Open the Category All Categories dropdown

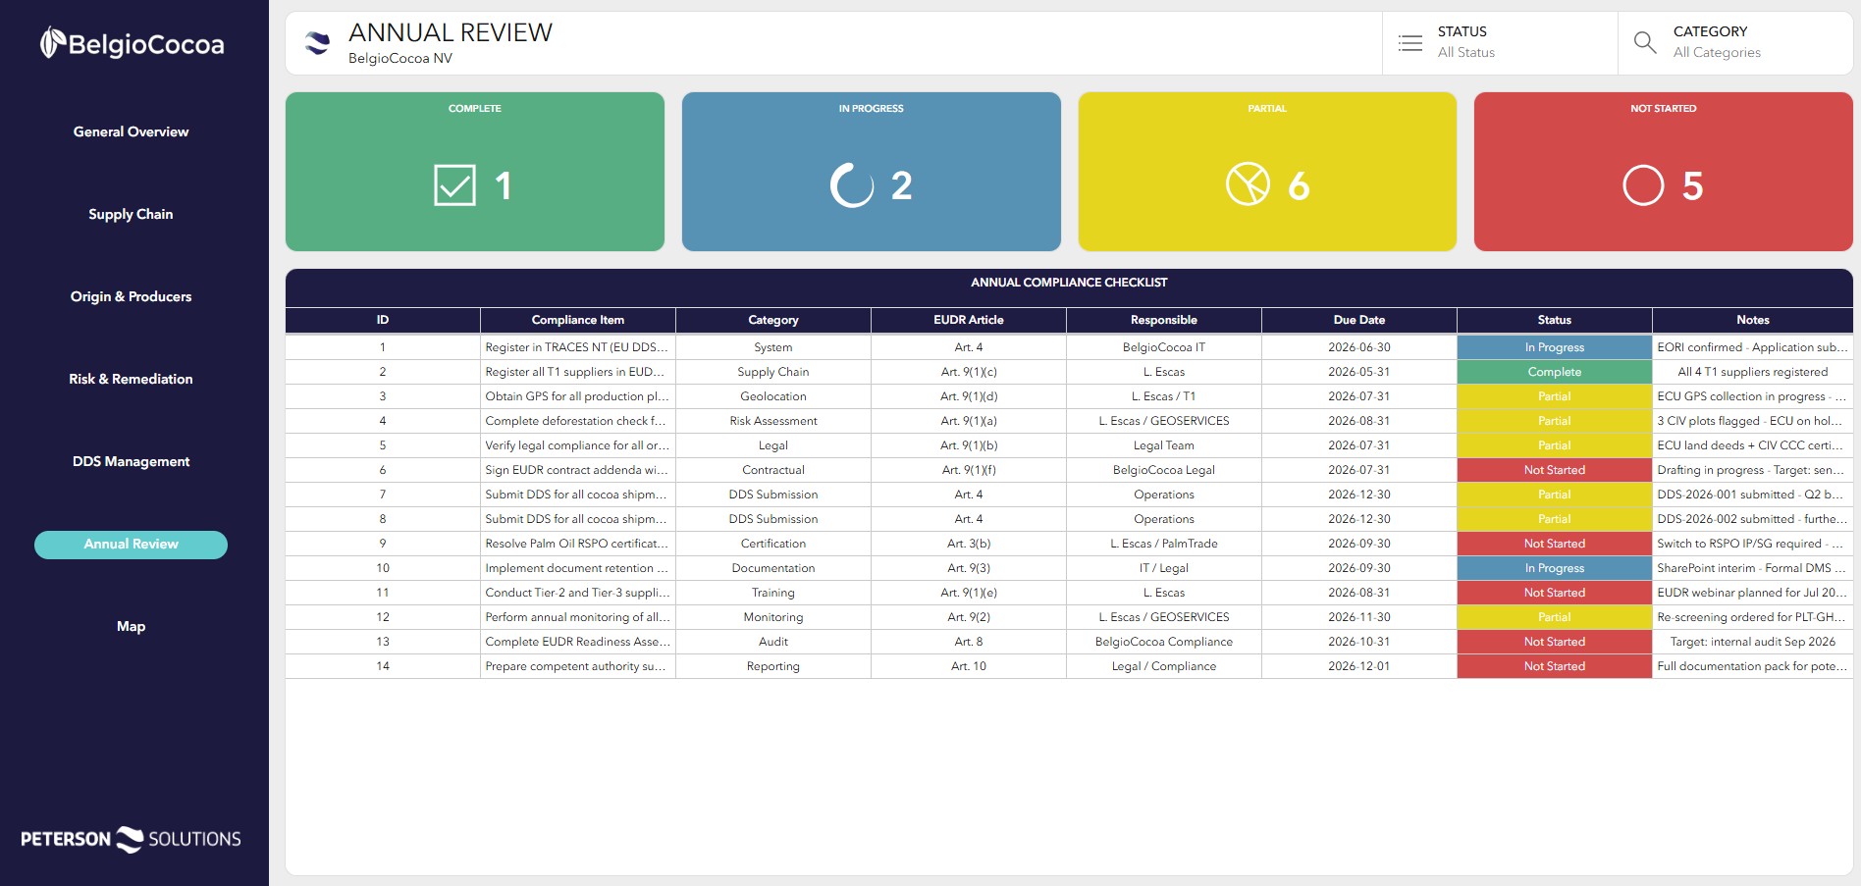coord(1735,43)
